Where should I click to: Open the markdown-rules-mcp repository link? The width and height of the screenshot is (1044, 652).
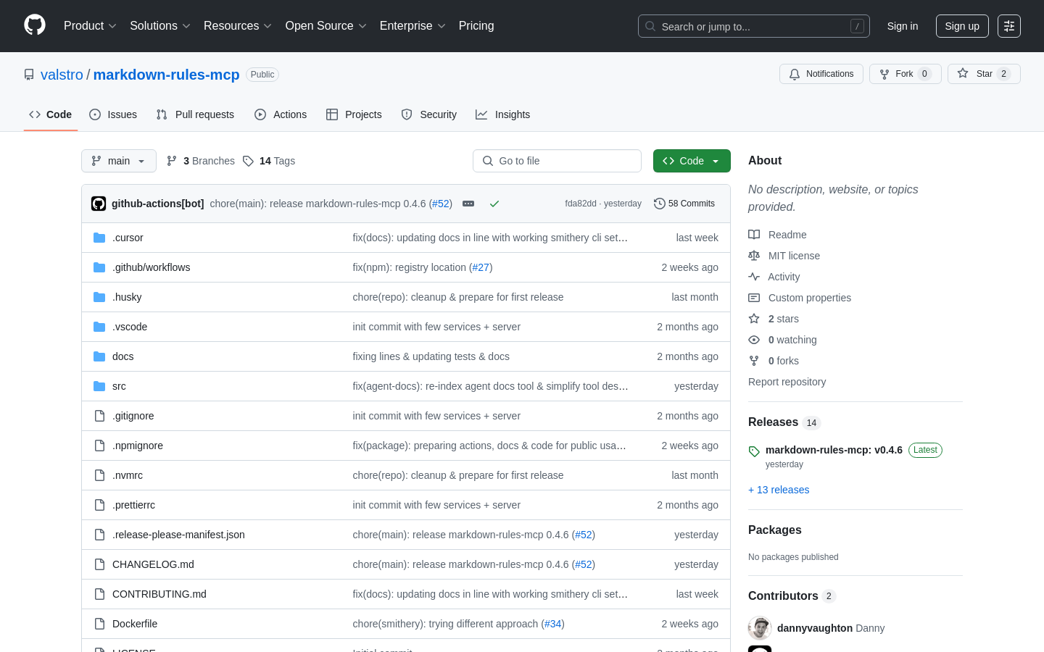pyautogui.click(x=166, y=75)
